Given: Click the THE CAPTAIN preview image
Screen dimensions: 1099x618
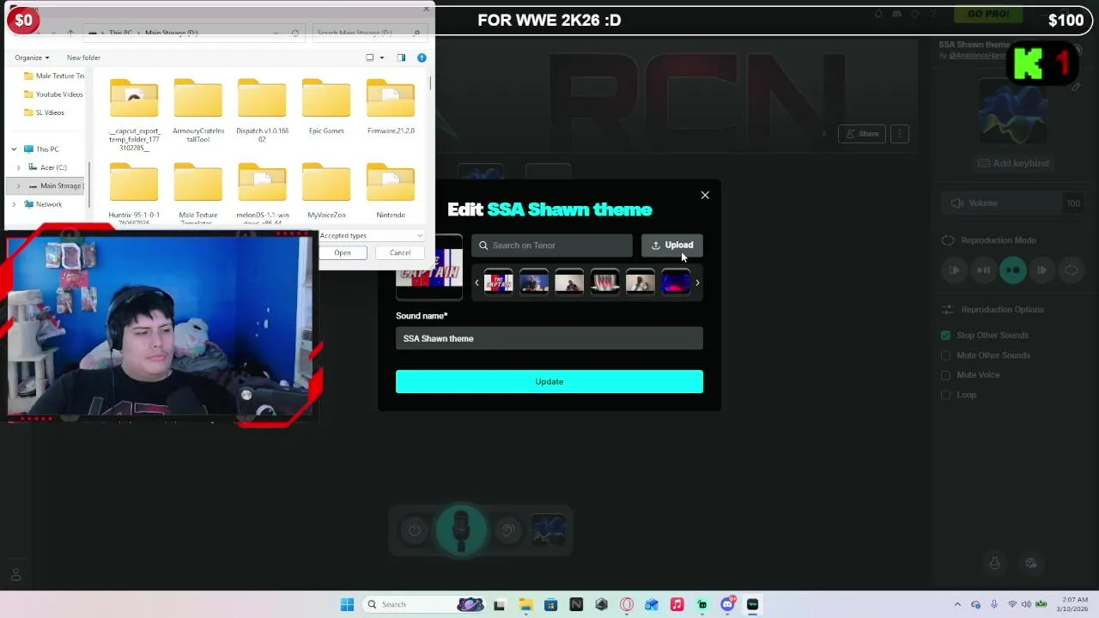Looking at the screenshot, I should 428,267.
